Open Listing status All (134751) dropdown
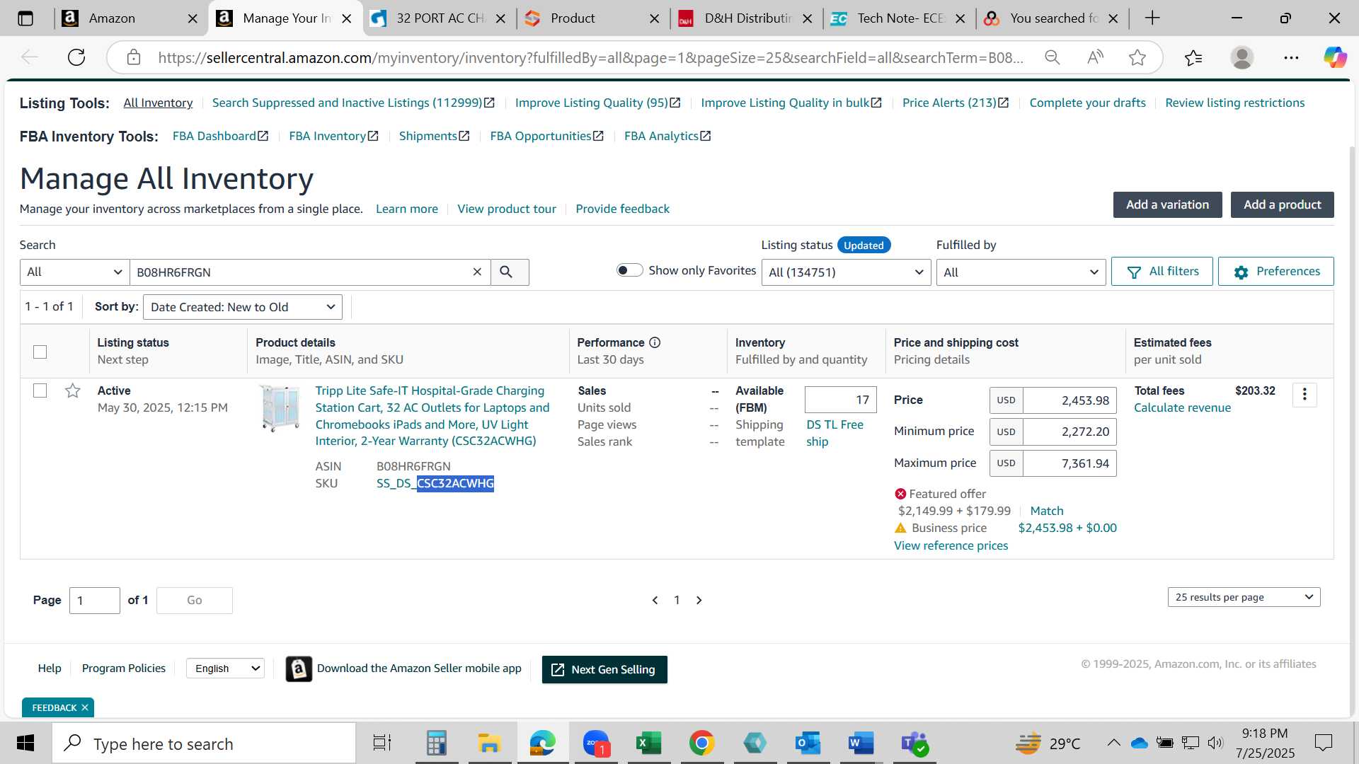This screenshot has width=1359, height=764. [x=846, y=272]
